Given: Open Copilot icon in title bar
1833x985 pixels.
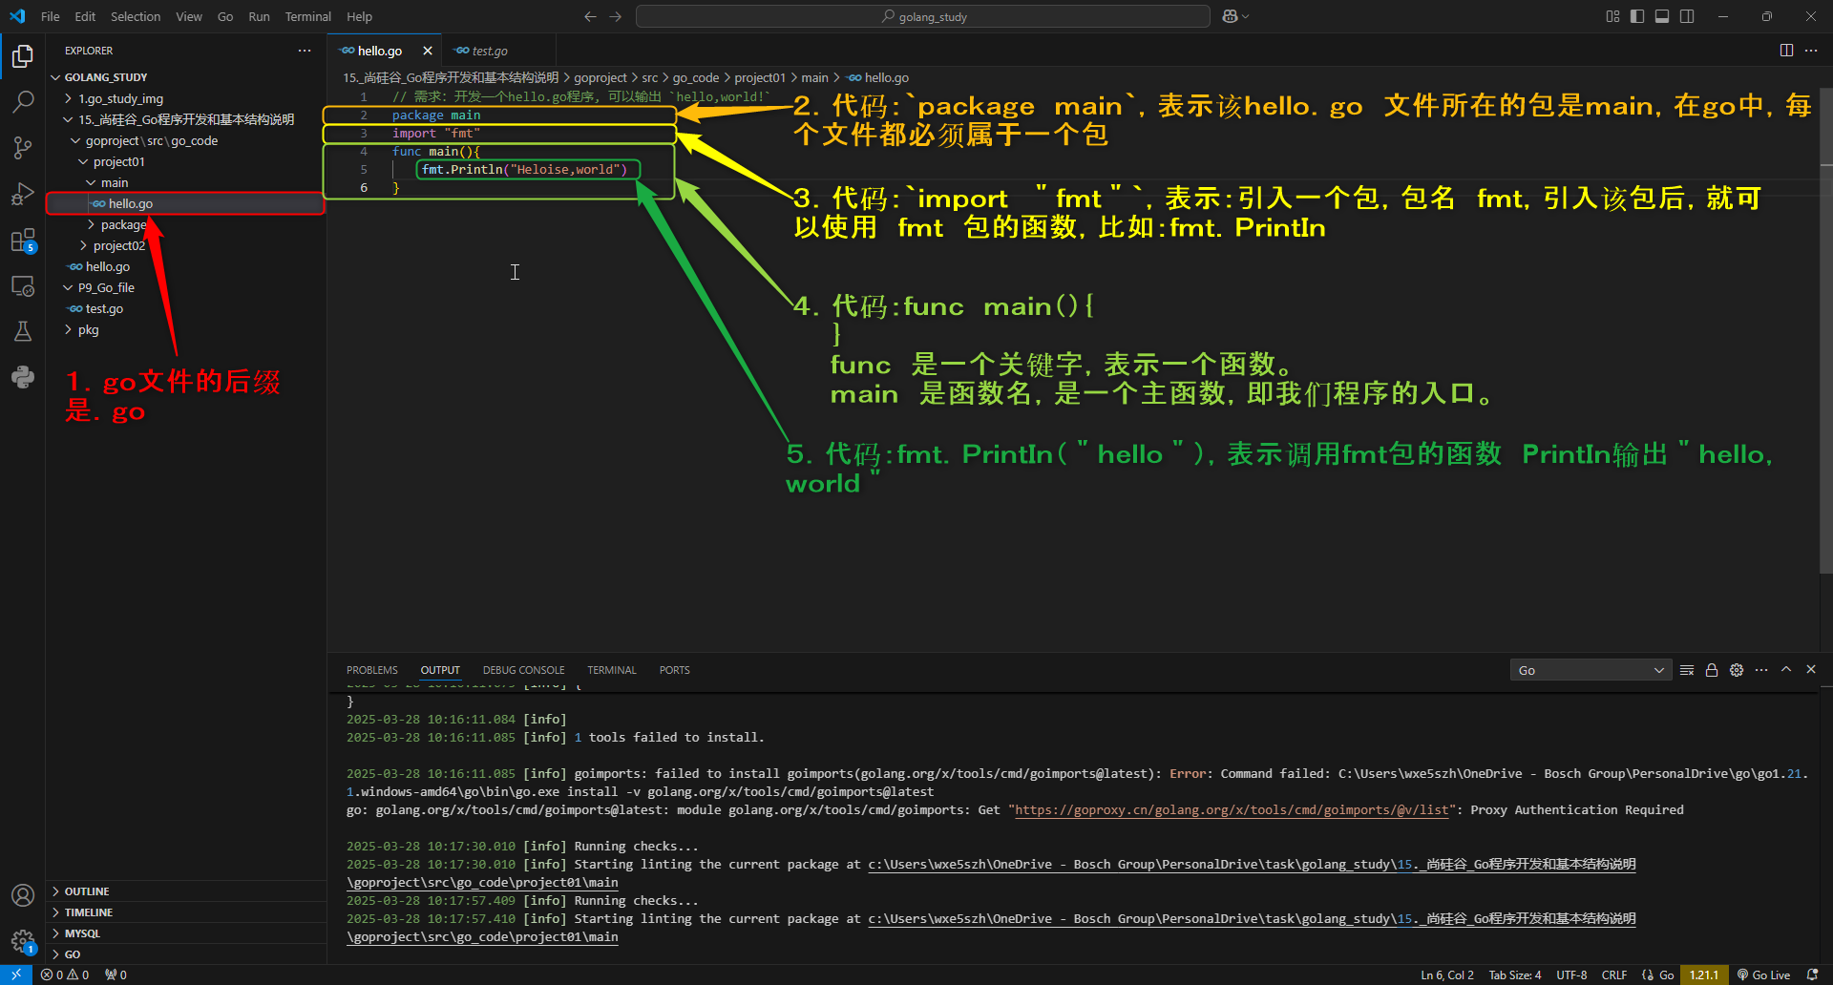Looking at the screenshot, I should (1235, 16).
